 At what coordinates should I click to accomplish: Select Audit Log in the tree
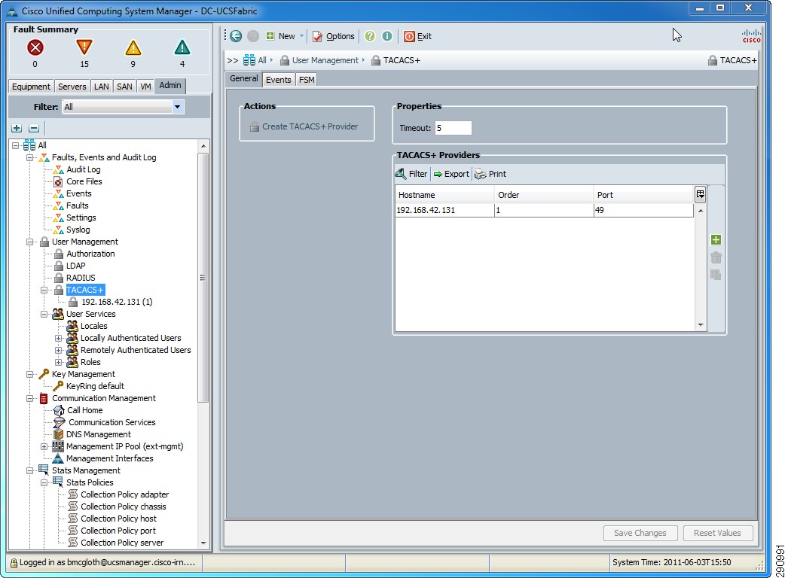pyautogui.click(x=83, y=169)
